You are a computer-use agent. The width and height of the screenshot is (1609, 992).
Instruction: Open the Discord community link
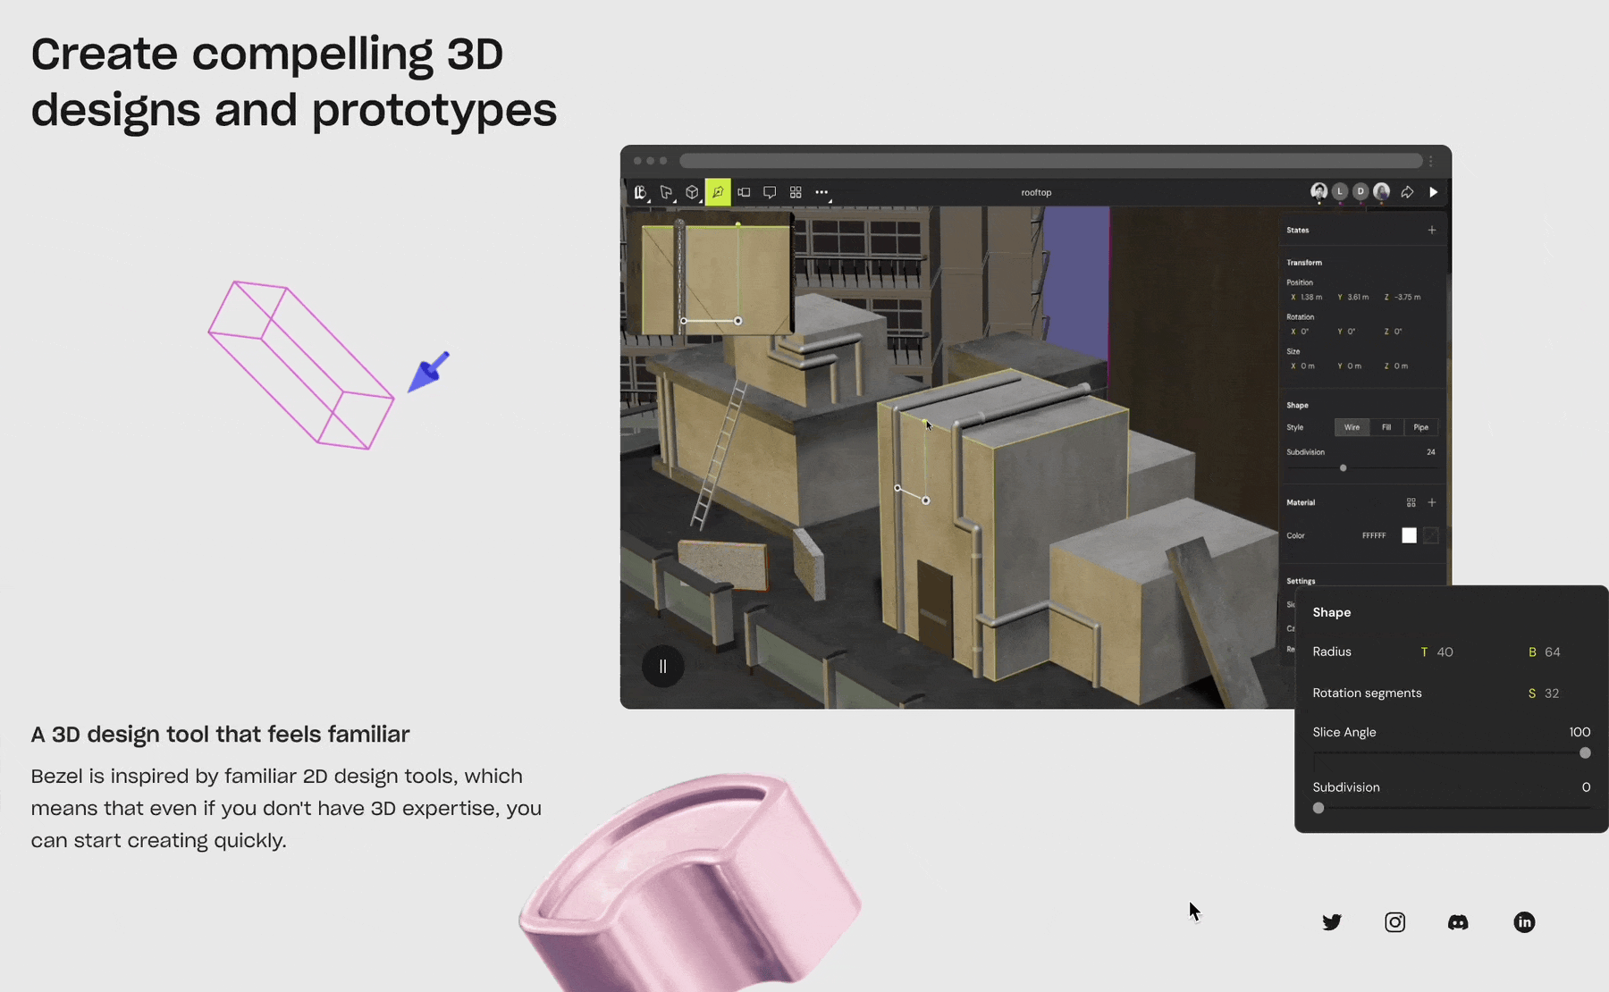1458,922
